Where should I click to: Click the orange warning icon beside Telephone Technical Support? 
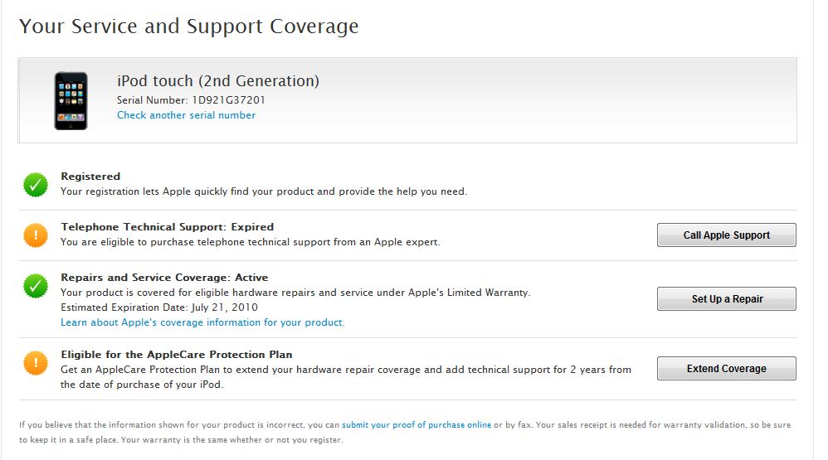click(x=36, y=235)
